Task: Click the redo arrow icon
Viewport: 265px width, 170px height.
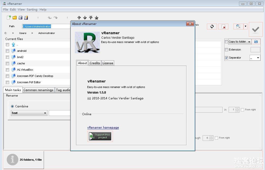Action: (x=55, y=18)
